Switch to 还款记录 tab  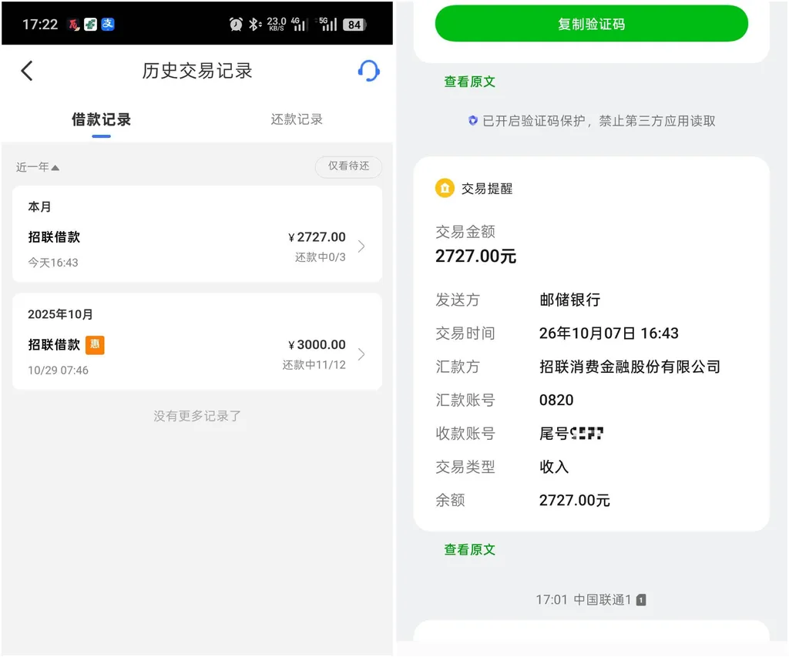(x=297, y=119)
